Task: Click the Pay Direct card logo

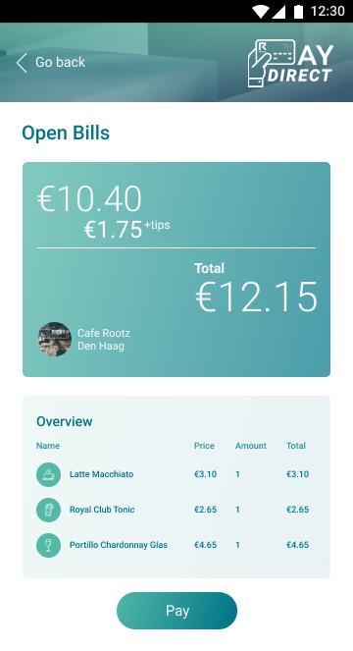Action: click(x=290, y=63)
